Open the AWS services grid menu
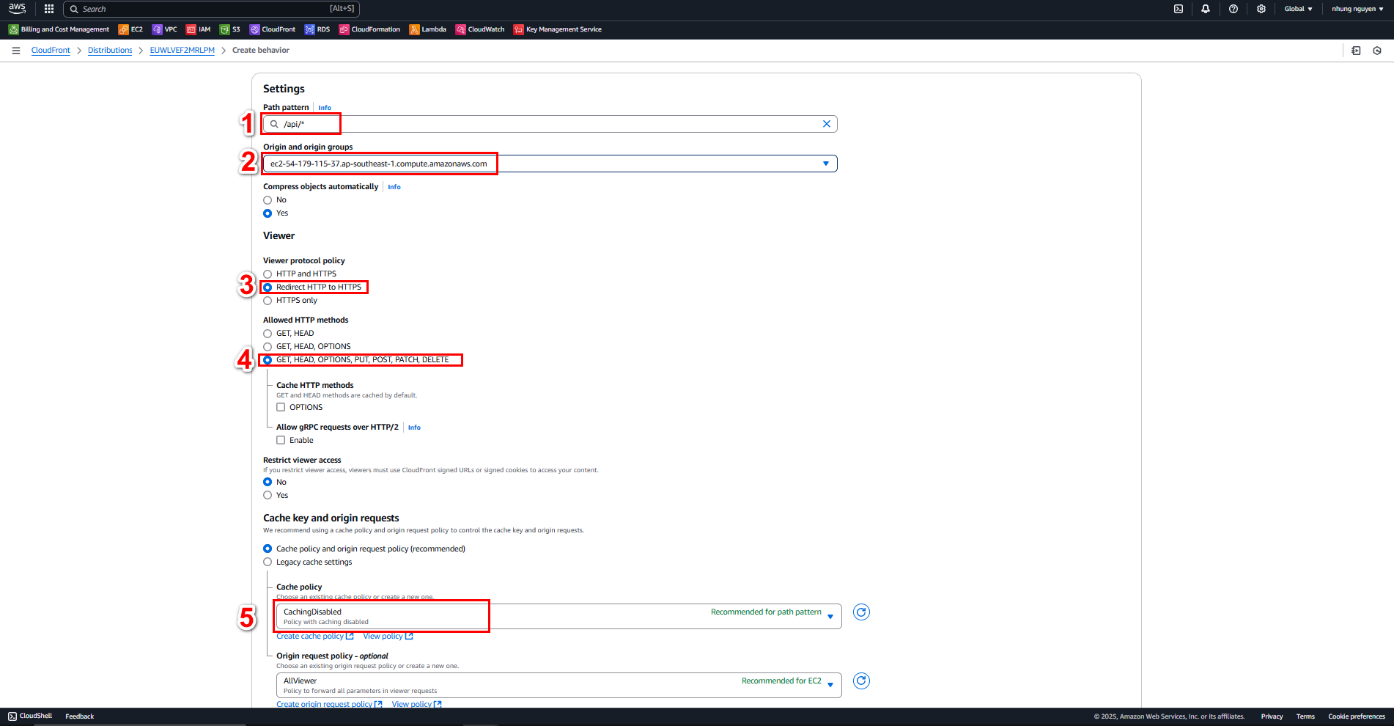Screen dimensions: 1394x726 pos(49,9)
